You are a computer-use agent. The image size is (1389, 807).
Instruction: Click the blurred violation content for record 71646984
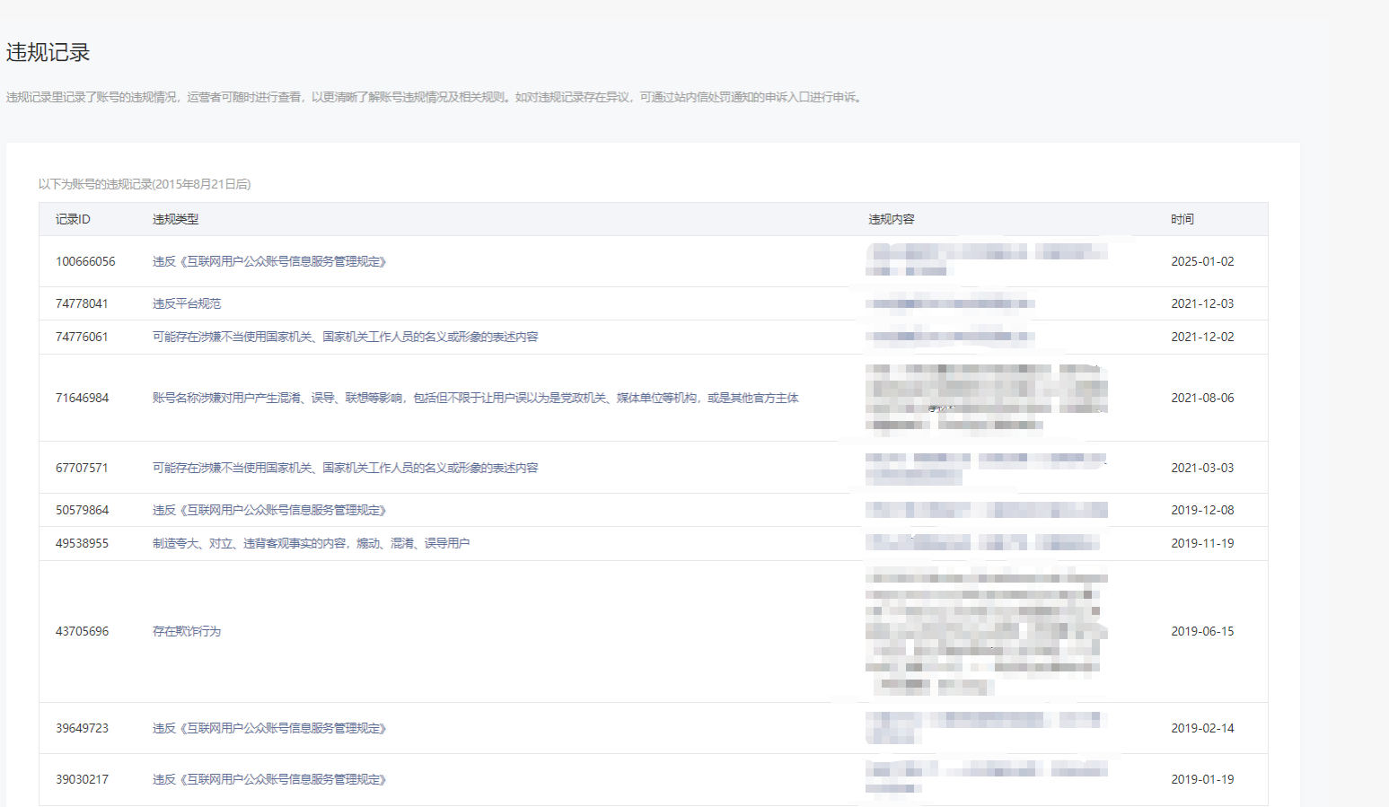click(986, 398)
